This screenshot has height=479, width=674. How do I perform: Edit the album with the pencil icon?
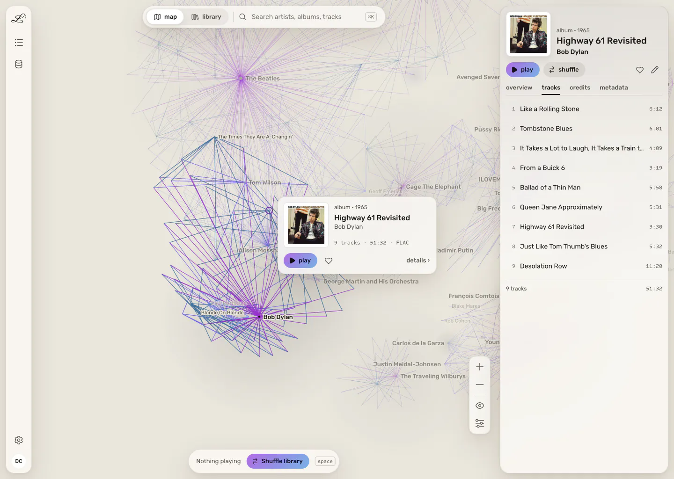tap(655, 70)
